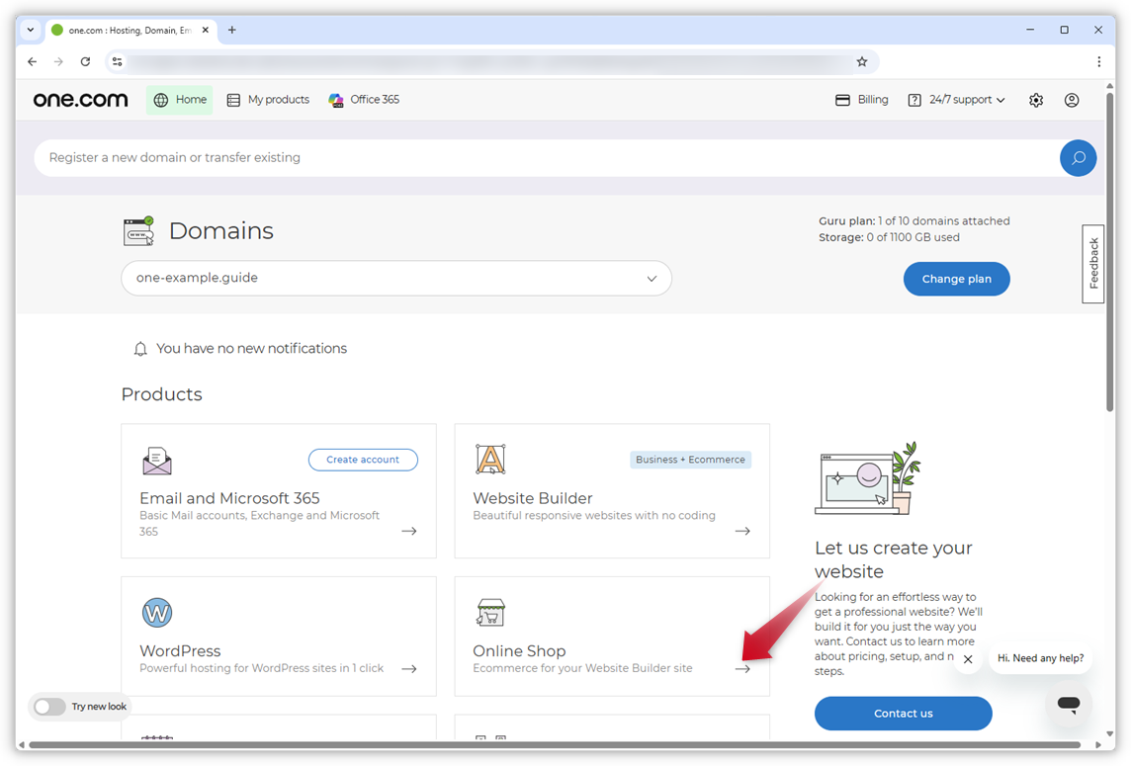Switch to the My products tab

click(267, 99)
